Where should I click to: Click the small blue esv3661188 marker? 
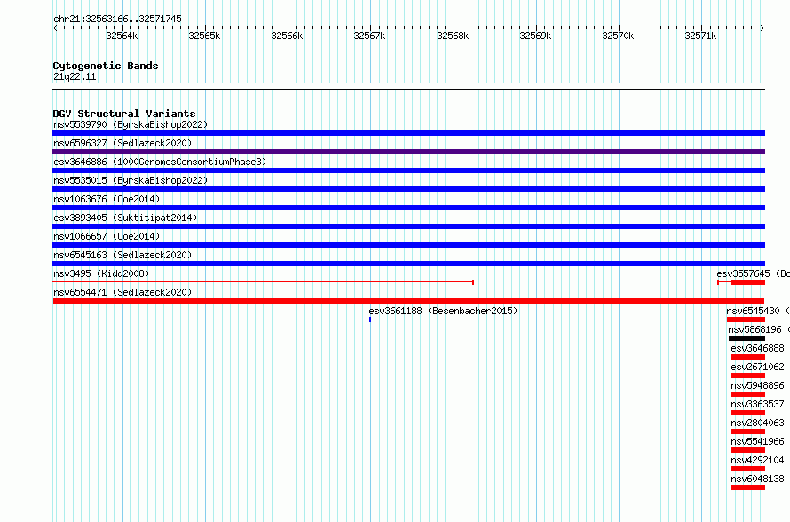pos(370,320)
